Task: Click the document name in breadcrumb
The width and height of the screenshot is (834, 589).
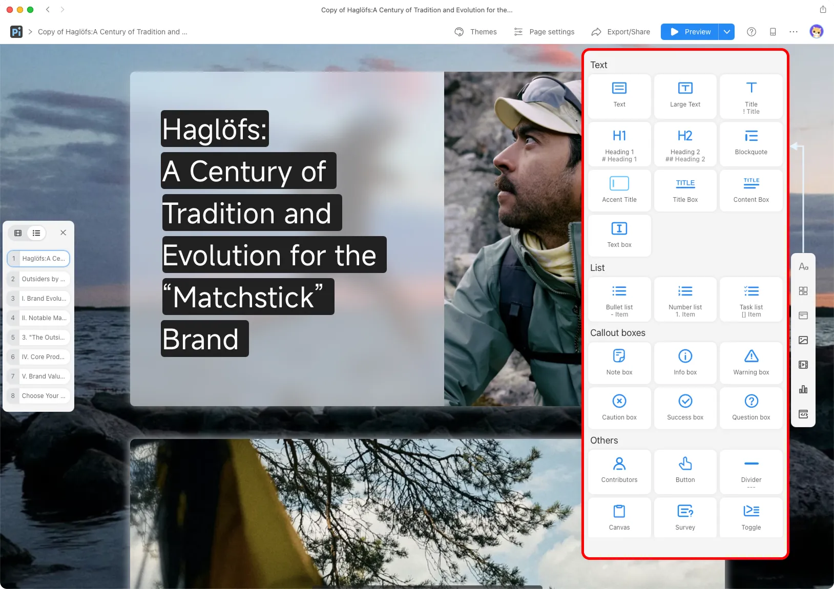Action: tap(113, 32)
